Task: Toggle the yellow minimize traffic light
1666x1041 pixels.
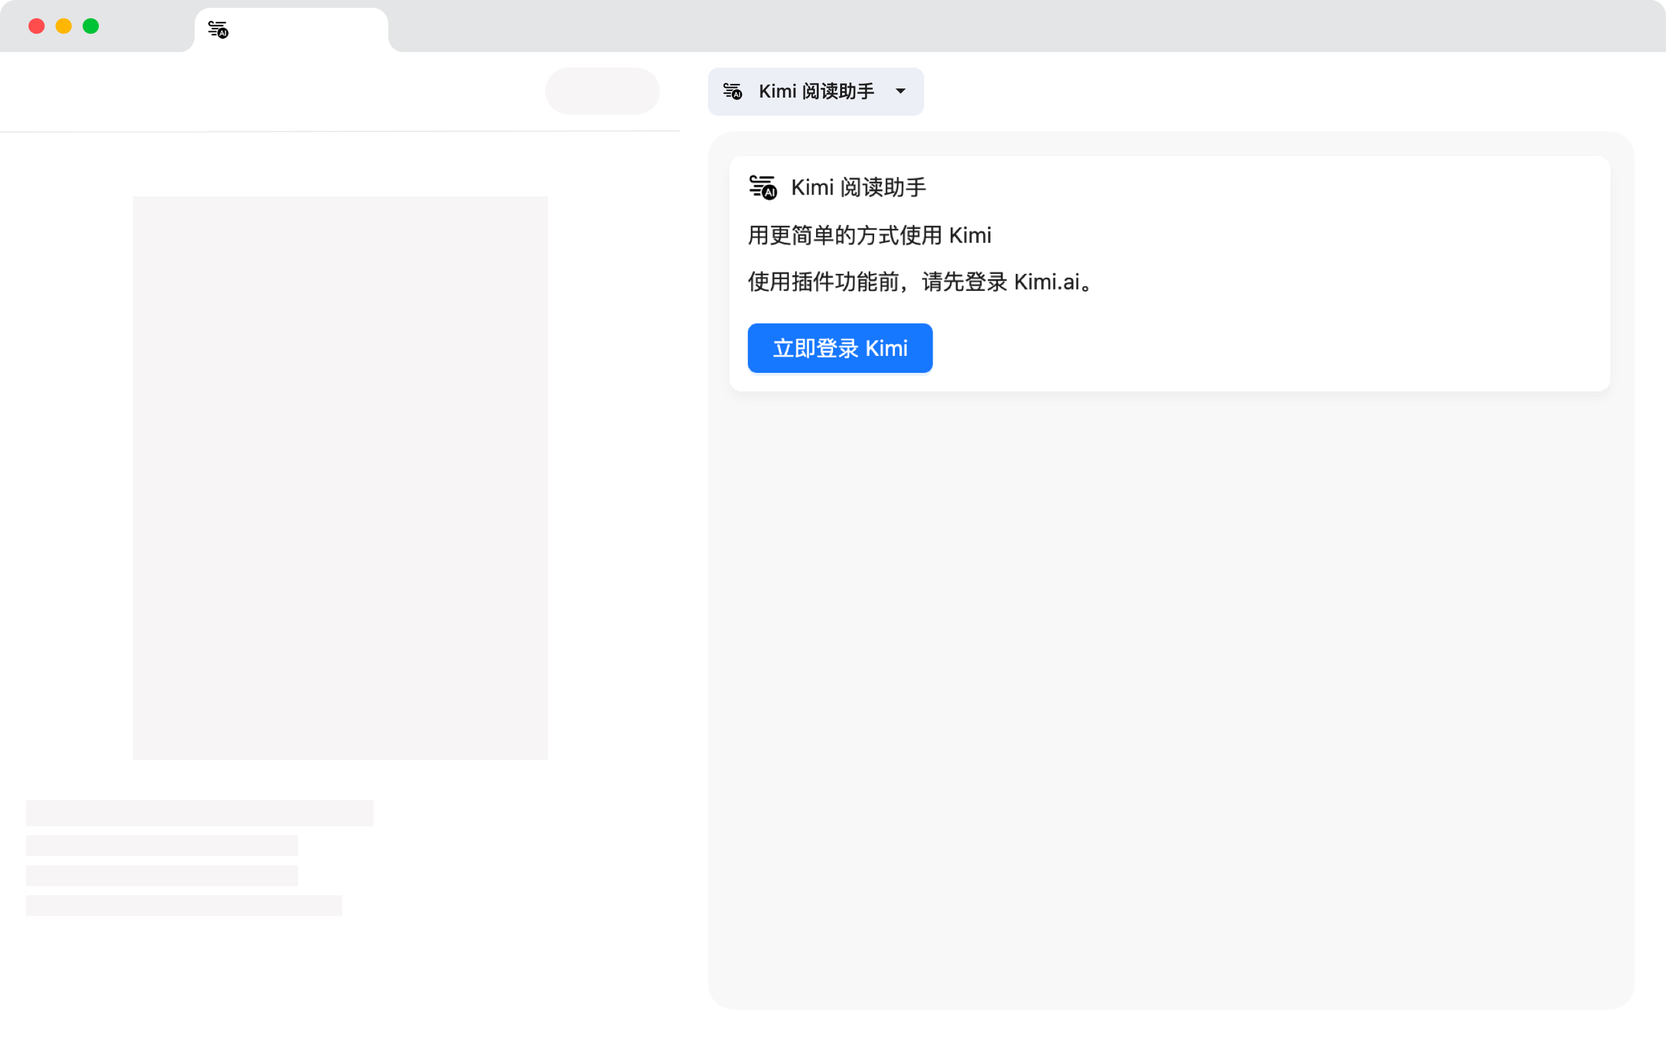Action: coord(63,25)
